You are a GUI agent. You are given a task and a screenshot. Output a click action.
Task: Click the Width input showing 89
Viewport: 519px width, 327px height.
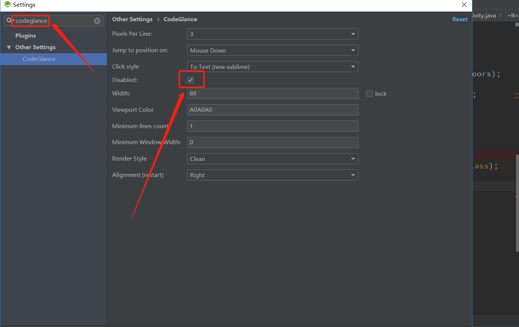point(272,93)
